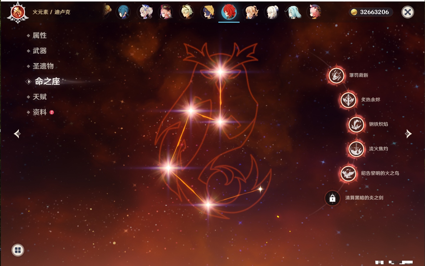Open the 流火焦灼 constellation icon
The height and width of the screenshot is (266, 425).
click(356, 149)
